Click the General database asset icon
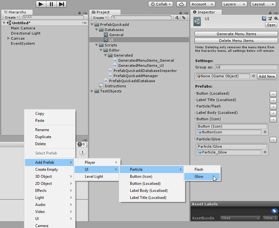 pyautogui.click(x=106, y=35)
